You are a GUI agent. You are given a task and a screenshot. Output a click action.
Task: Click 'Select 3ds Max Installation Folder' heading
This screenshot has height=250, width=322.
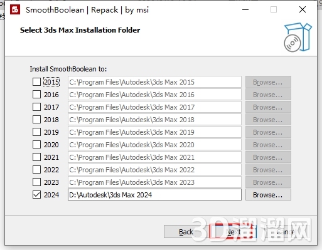tap(80, 30)
